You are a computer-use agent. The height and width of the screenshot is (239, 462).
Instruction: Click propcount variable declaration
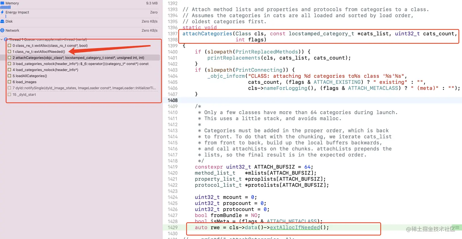click(231, 203)
